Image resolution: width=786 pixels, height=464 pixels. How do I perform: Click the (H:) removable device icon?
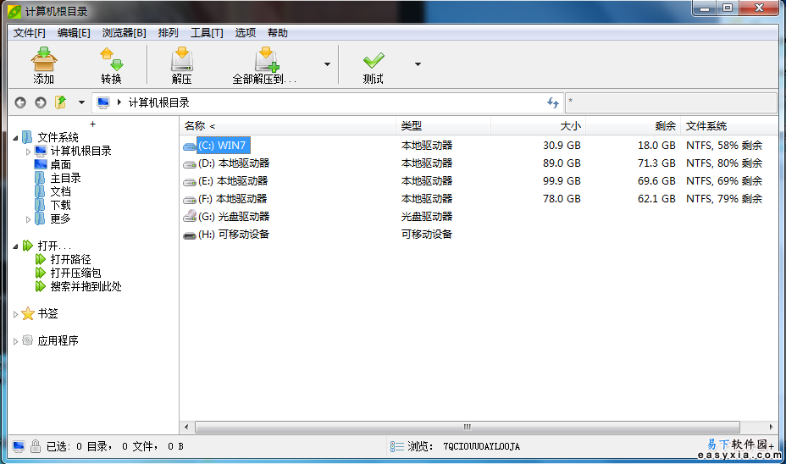[x=190, y=235]
